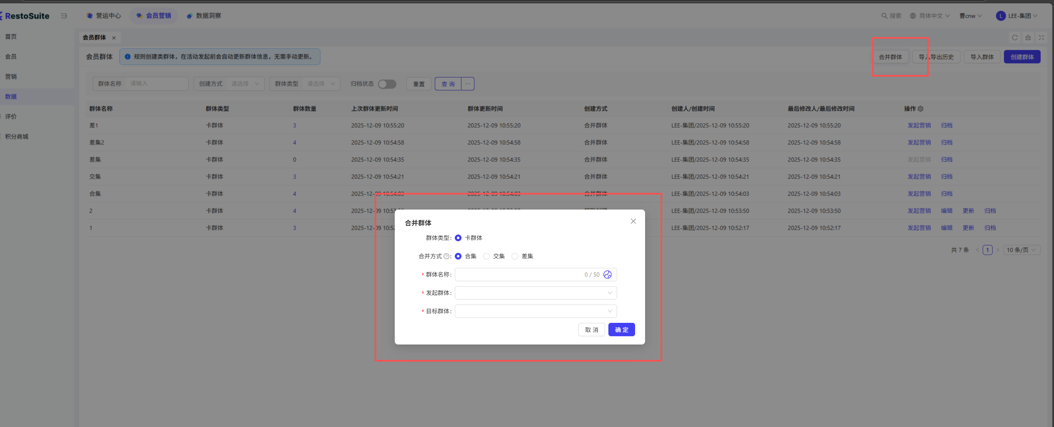Click the 群体名称 input in the dialog
Screen dimensions: 1054x427
517,275
